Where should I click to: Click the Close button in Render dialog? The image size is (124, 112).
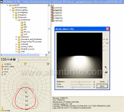102,86
